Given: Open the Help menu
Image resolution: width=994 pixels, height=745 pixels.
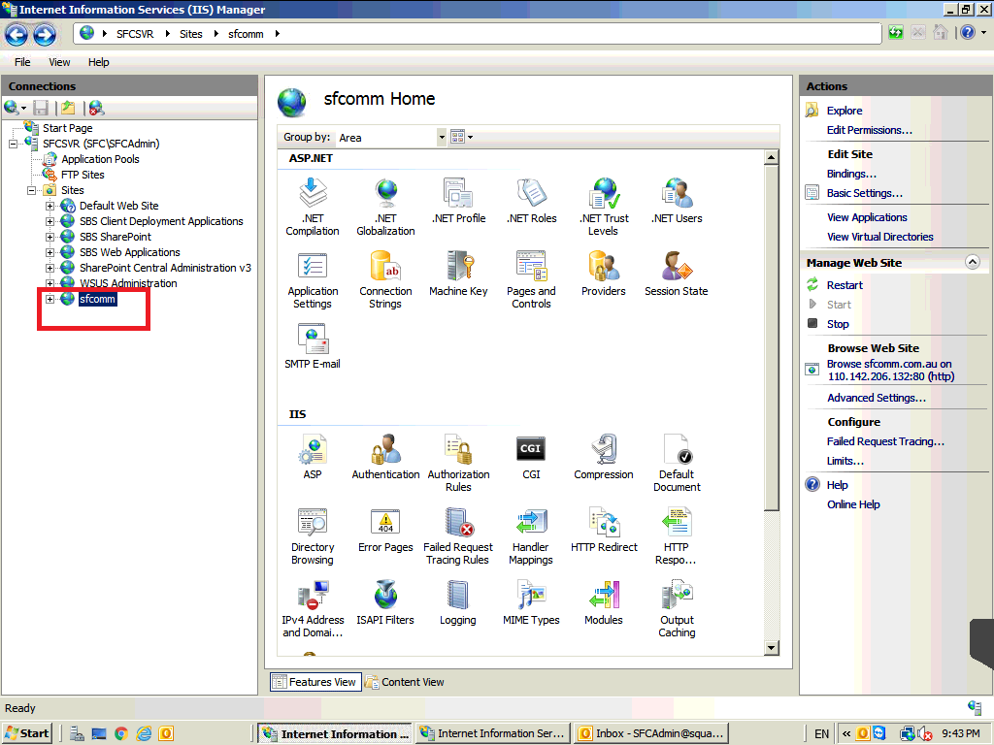Looking at the screenshot, I should coord(98,62).
